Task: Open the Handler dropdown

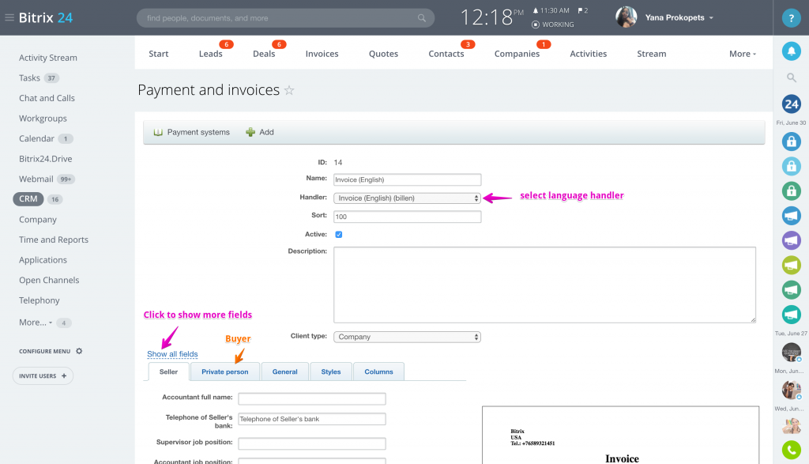Action: [x=407, y=198]
